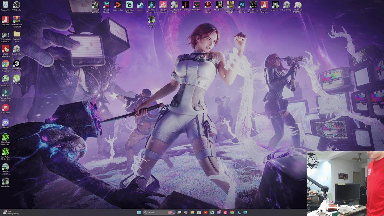Open the Riot Client shortcut
This screenshot has height=216, width=384.
pyautogui.click(x=5, y=109)
